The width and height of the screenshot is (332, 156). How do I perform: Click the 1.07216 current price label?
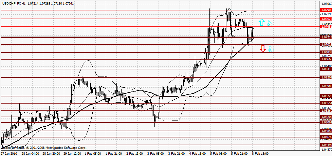click(326, 37)
